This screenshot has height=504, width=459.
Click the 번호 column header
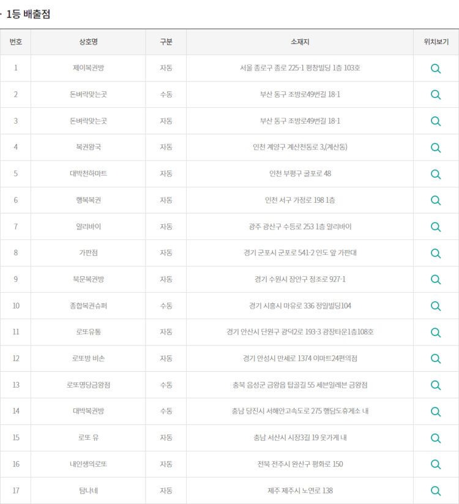[15, 42]
